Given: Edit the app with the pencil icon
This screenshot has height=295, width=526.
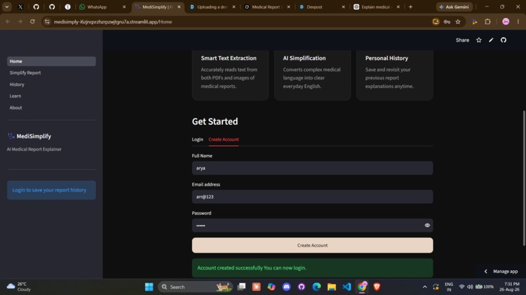Looking at the screenshot, I should pos(491,40).
